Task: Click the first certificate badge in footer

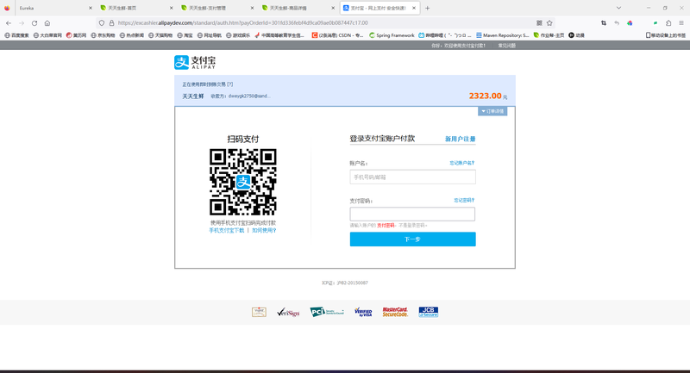Action: click(x=259, y=312)
